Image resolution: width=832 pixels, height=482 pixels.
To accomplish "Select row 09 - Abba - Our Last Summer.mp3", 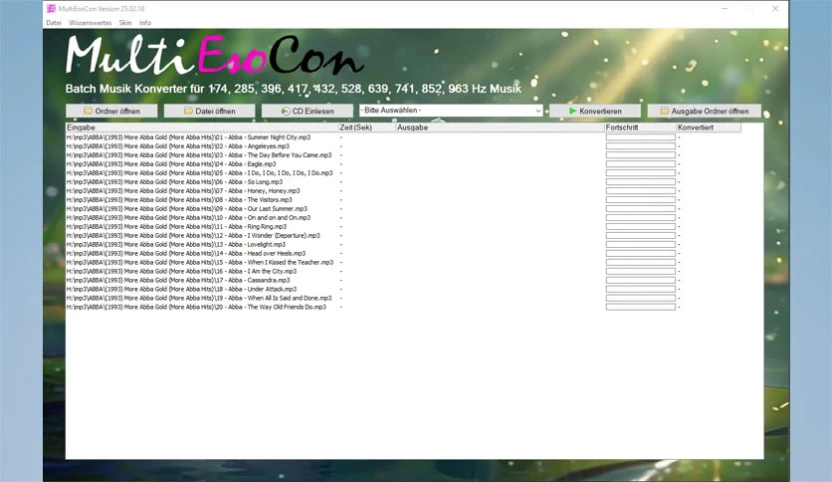I will tap(187, 208).
